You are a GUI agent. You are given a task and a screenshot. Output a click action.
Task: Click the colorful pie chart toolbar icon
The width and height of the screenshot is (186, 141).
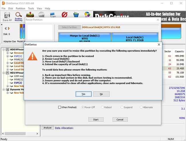(87, 15)
